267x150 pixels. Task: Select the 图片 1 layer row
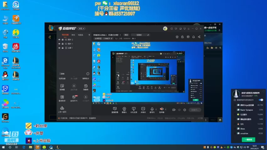pos(74,44)
